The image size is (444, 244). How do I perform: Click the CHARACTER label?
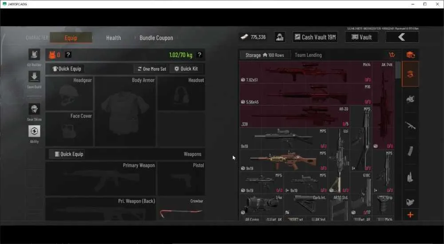[37, 38]
